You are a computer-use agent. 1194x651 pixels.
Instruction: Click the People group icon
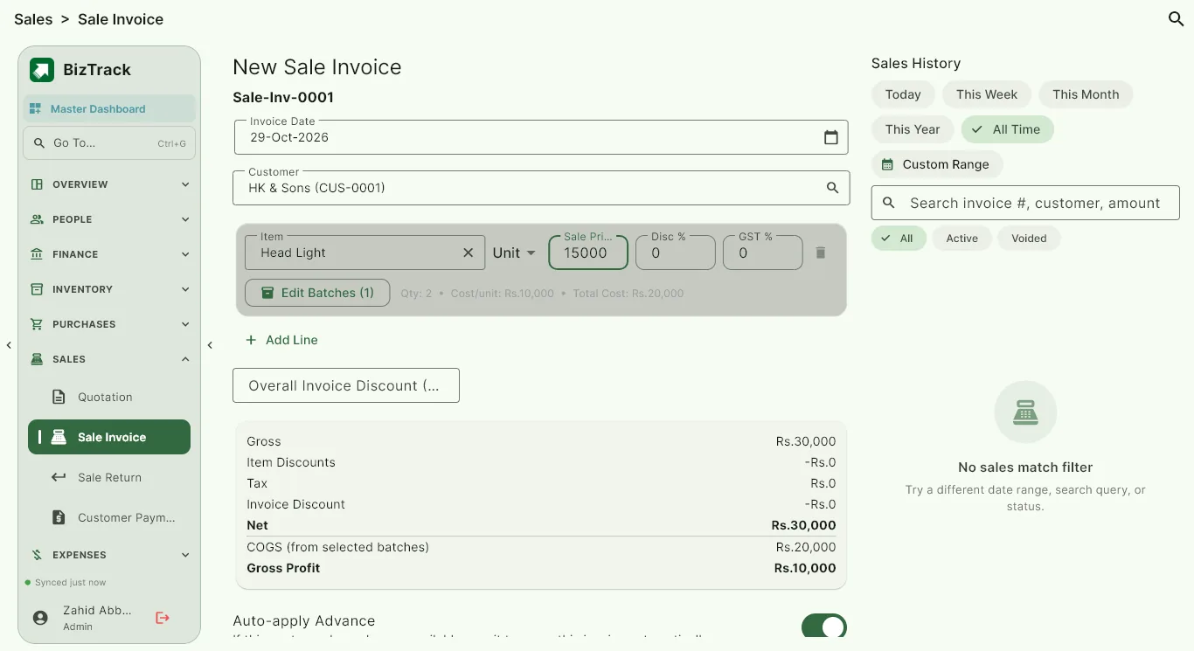37,219
